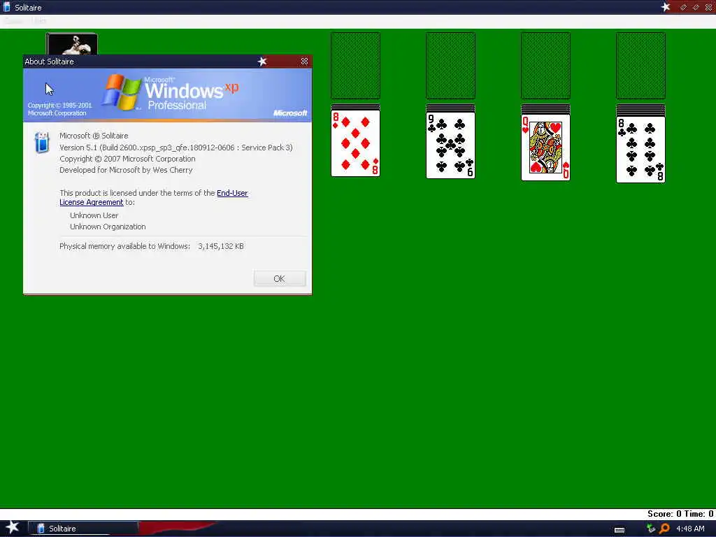716x537 pixels.
Task: Click the safely remove hardware tray icon
Action: pyautogui.click(x=651, y=529)
